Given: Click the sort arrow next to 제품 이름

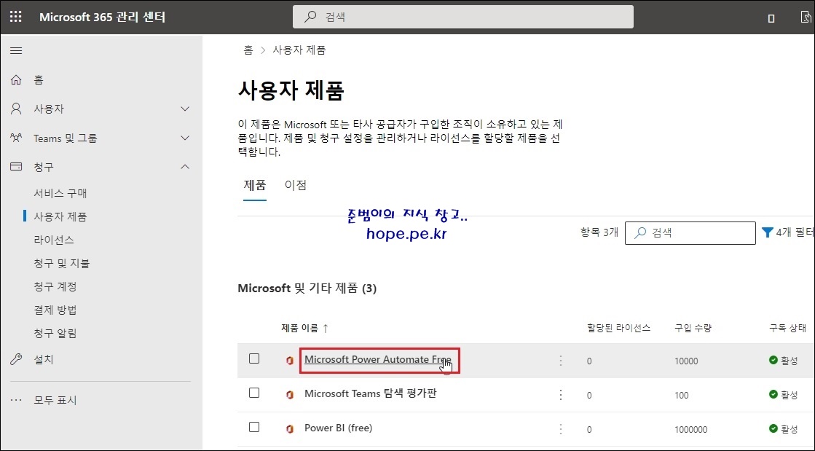Looking at the screenshot, I should (x=326, y=328).
